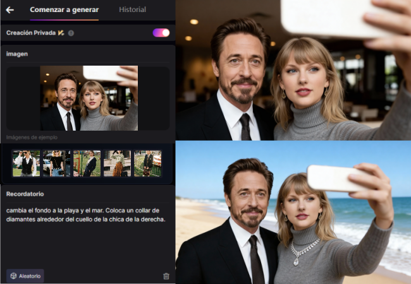The image size is (411, 284).
Task: Select the second example image thumbnail
Action: coord(56,163)
